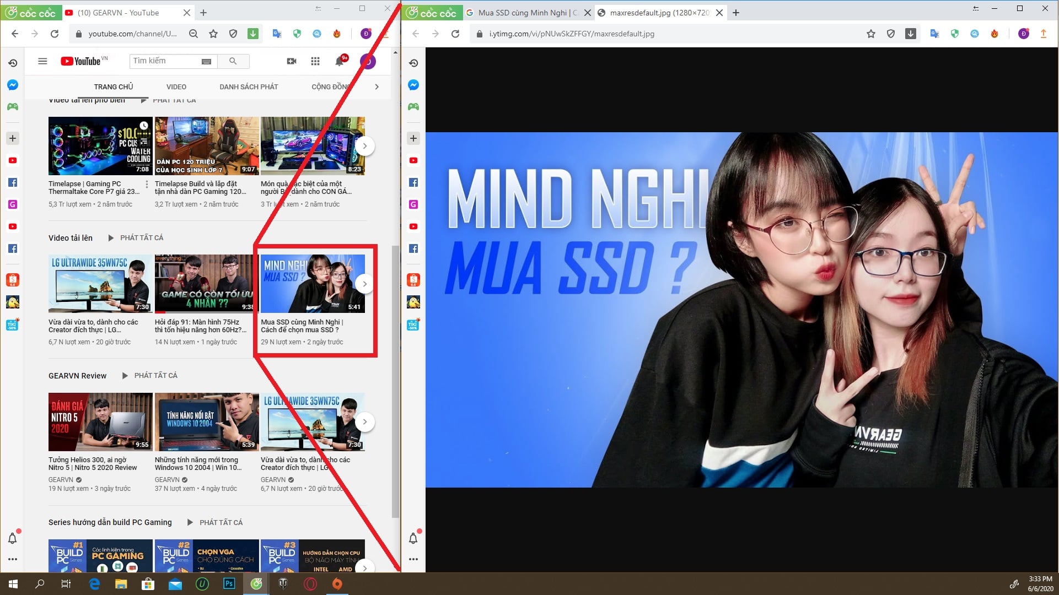Screen dimensions: 1059x595
Task: Open options menu for Thermaltake Core P7 video
Action: [147, 184]
